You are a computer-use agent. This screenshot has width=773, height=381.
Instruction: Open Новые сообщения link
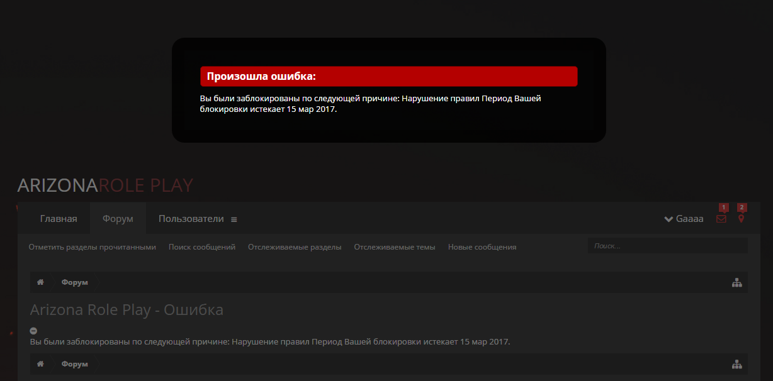tap(482, 247)
